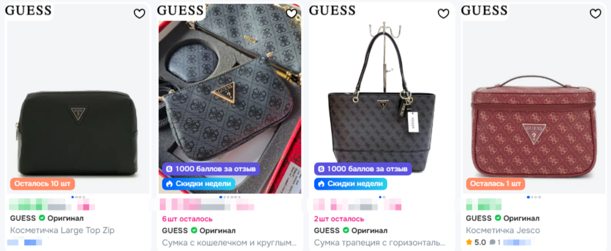The height and width of the screenshot is (251, 611).
Task: Click the star rating 5.0 on Jesco card
Action: click(x=476, y=242)
